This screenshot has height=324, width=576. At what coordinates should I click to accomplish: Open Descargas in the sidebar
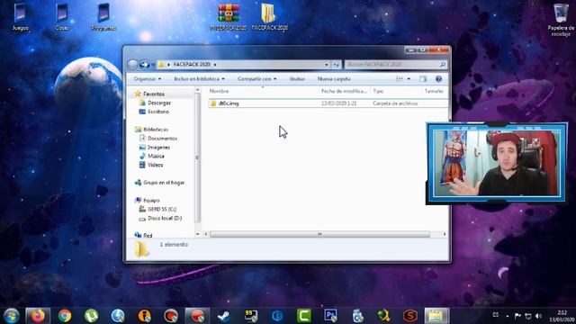coord(159,103)
